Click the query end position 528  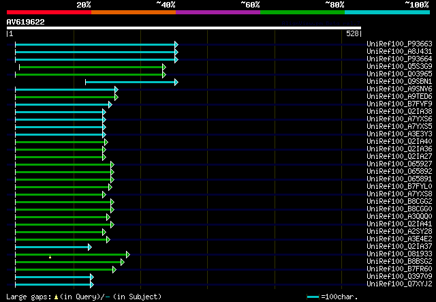[x=352, y=34]
